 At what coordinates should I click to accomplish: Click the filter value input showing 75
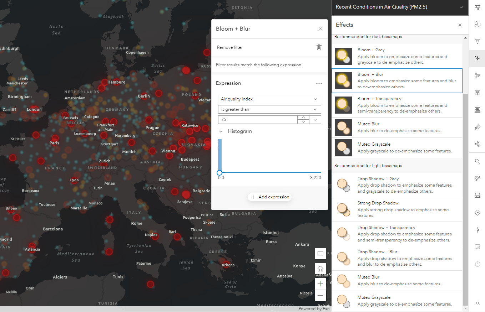point(257,120)
